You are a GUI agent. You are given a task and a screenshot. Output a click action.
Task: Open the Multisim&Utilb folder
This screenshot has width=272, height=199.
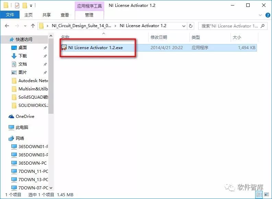[x=33, y=89]
